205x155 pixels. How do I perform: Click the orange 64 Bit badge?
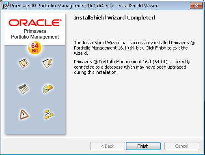[x=35, y=48]
